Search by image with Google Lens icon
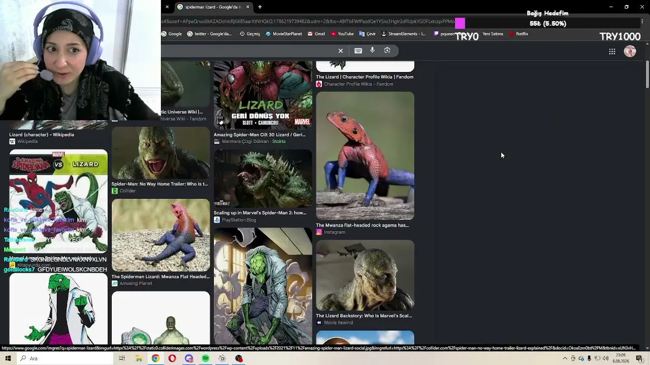Viewport: 650px width, 365px height. (387, 50)
